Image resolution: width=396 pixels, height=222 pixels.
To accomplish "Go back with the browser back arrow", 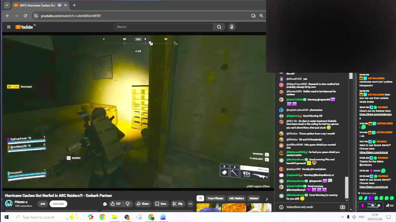I will pos(8,16).
